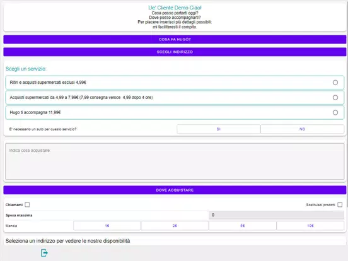Select Hugo ti accompagna 11,99€ option
The height and width of the screenshot is (261, 348).
175,112
